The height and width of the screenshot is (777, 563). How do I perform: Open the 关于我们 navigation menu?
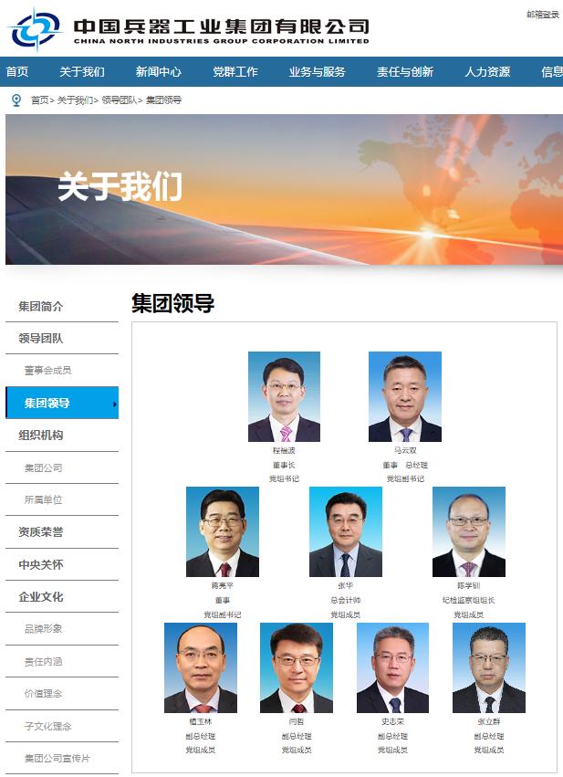tap(82, 72)
